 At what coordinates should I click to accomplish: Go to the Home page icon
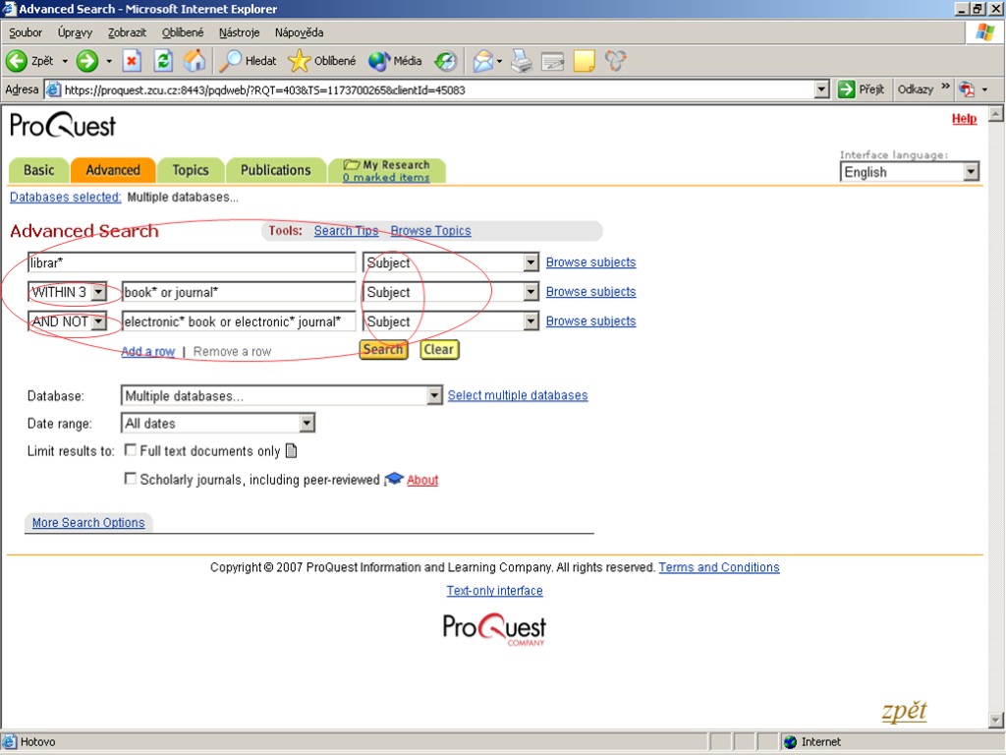pos(195,61)
